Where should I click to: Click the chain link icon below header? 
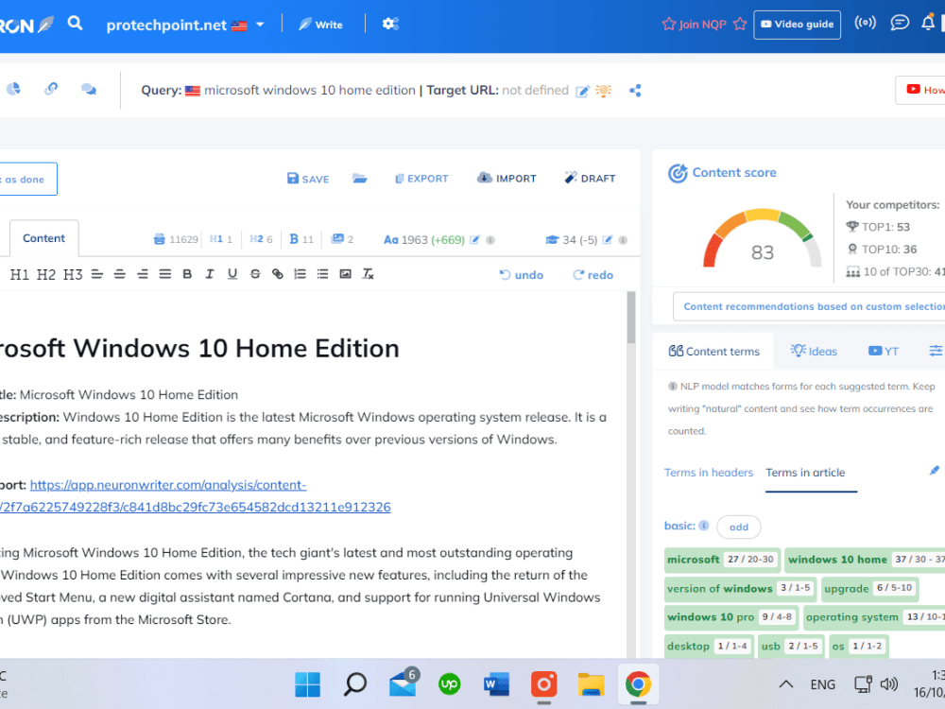coord(51,89)
